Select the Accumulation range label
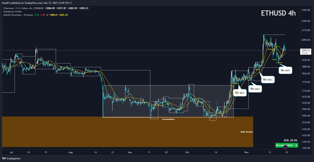Viewport: 314px width, 162px height. tap(168, 119)
